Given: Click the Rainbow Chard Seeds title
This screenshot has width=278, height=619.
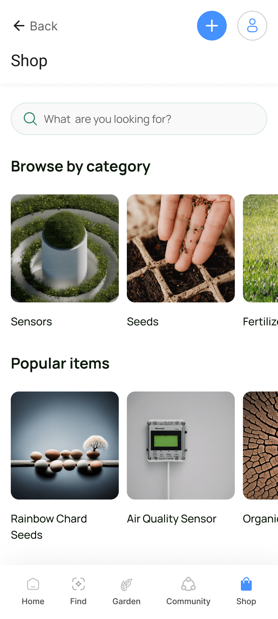Looking at the screenshot, I should click(x=49, y=527).
